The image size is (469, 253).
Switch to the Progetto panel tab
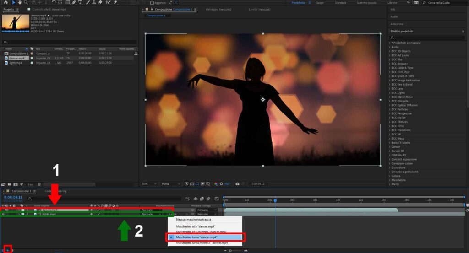coord(9,10)
